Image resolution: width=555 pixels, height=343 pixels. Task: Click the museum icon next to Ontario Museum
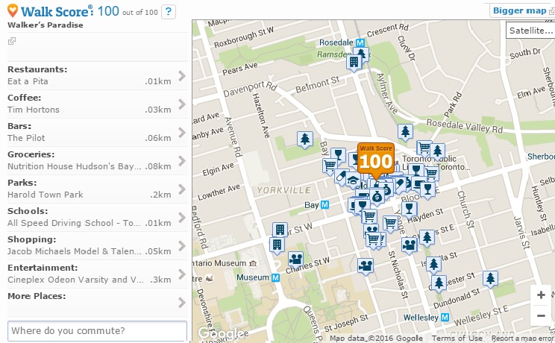pyautogui.click(x=253, y=263)
